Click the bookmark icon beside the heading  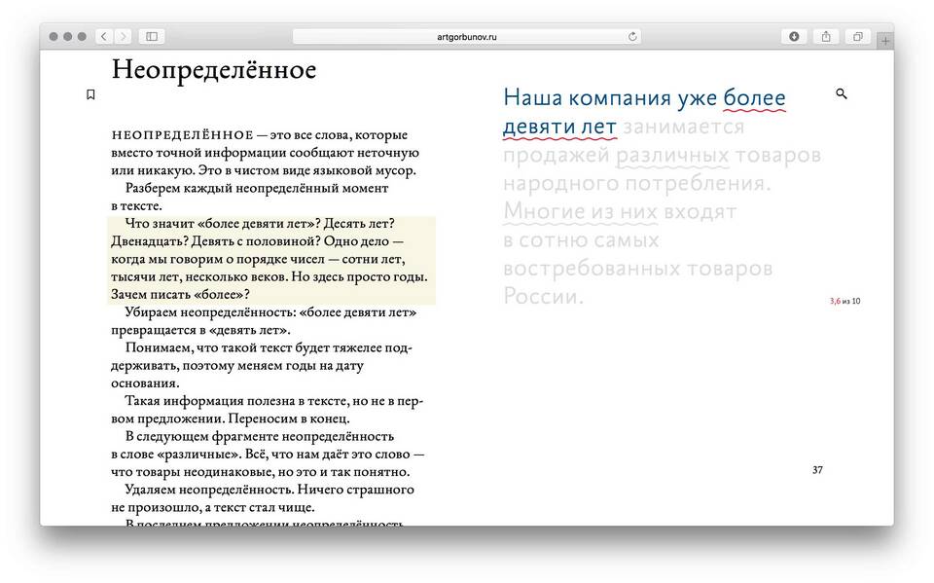coord(90,95)
